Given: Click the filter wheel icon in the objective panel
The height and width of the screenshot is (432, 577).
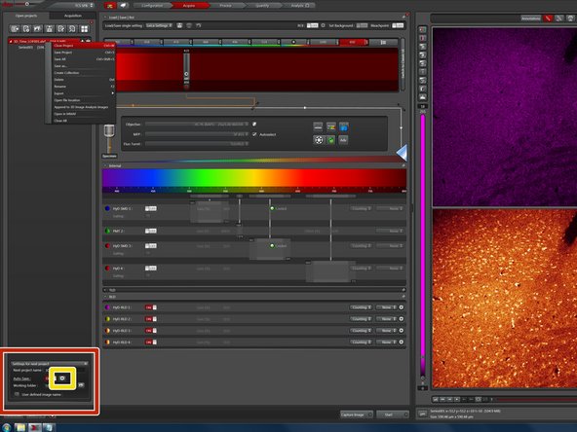Looking at the screenshot, I should (319, 140).
